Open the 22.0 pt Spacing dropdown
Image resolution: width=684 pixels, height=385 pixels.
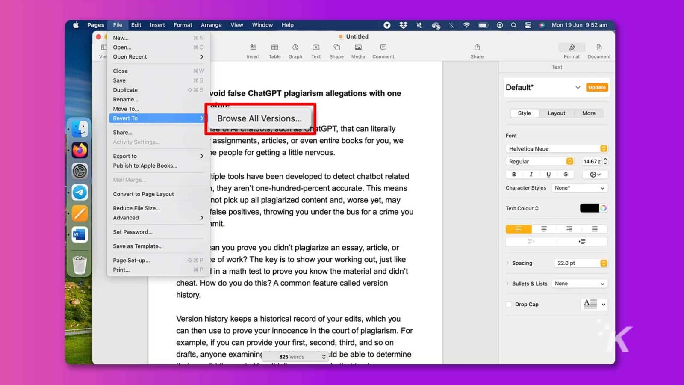(581, 263)
